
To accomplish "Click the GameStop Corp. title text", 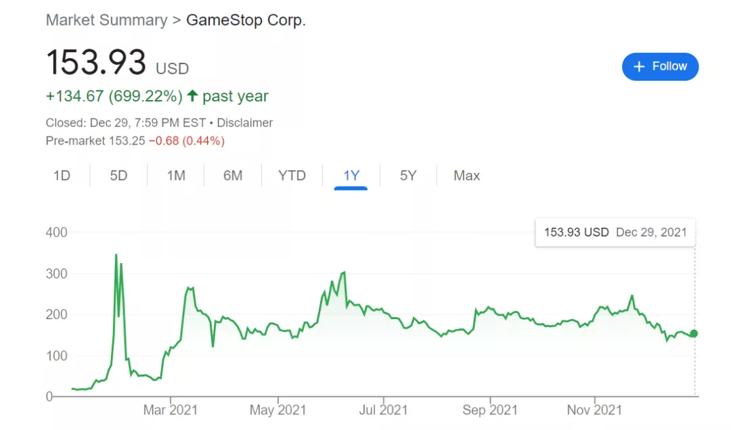I will pos(246,20).
